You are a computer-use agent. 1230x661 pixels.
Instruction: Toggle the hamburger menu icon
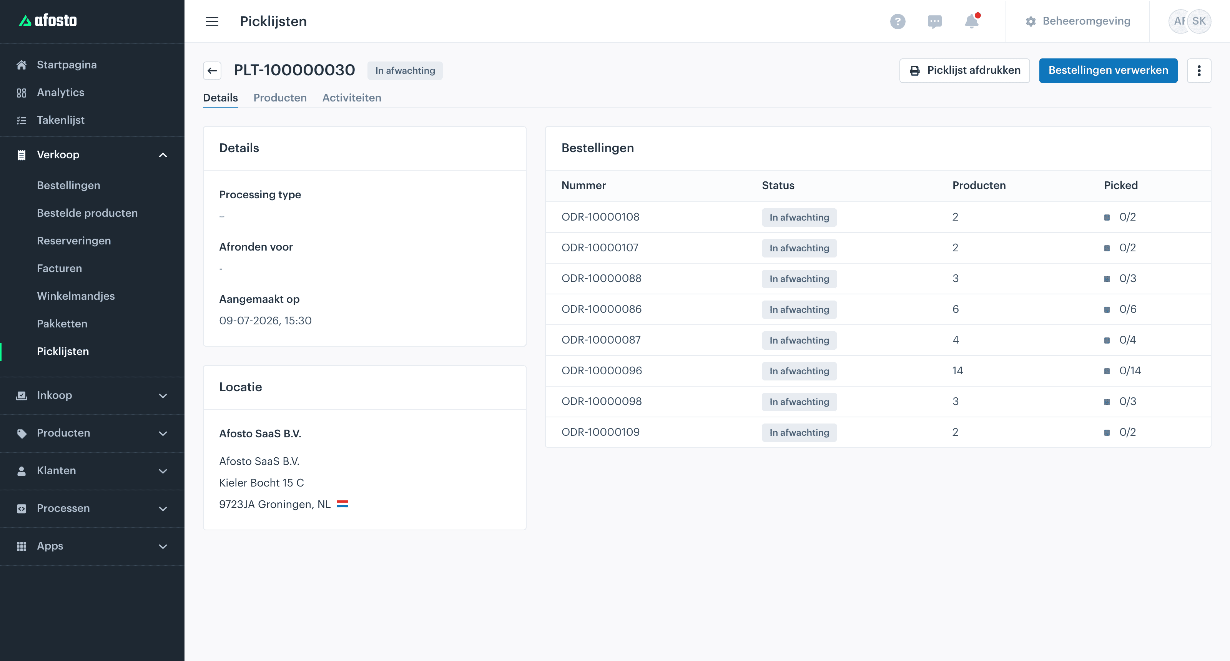click(x=212, y=22)
